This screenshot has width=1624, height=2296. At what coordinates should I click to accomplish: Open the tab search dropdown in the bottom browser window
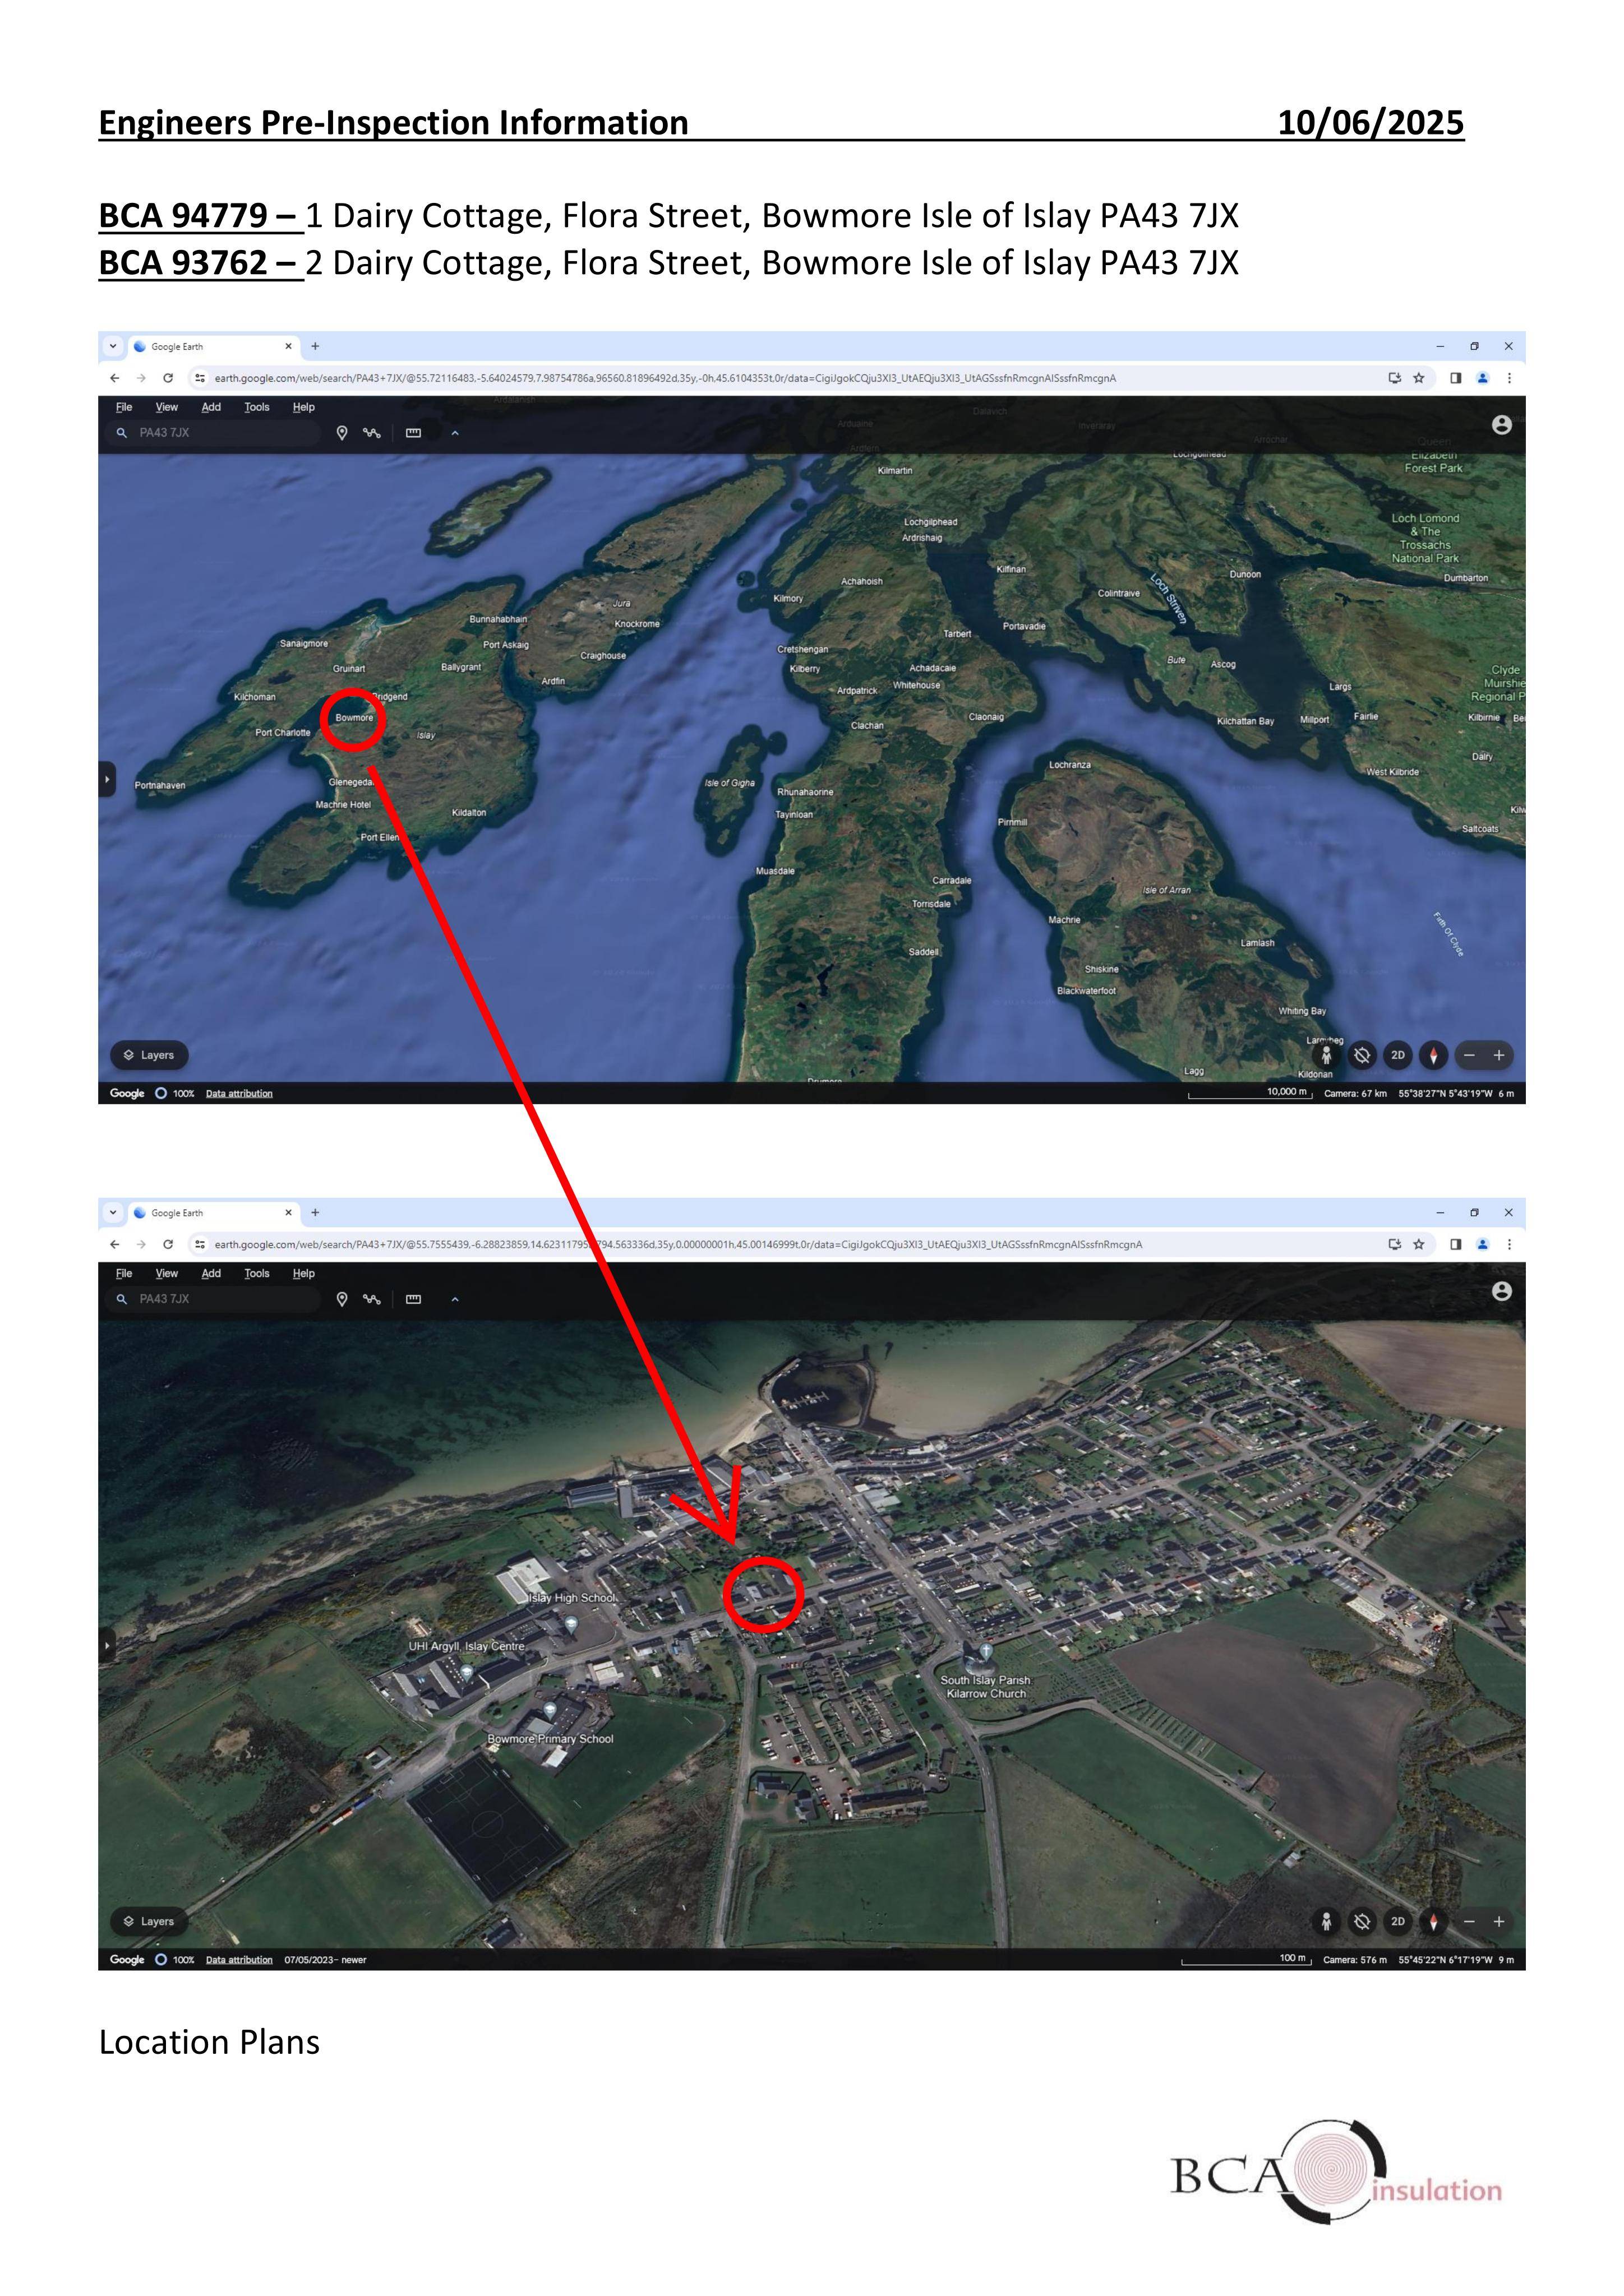pyautogui.click(x=113, y=1212)
